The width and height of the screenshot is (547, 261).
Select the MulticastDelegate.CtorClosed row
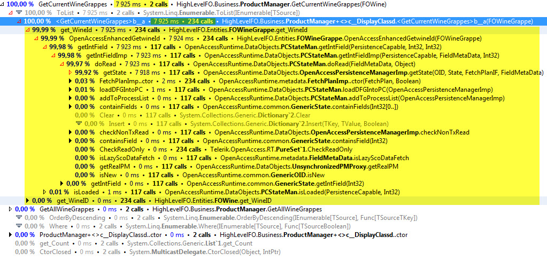(148, 252)
